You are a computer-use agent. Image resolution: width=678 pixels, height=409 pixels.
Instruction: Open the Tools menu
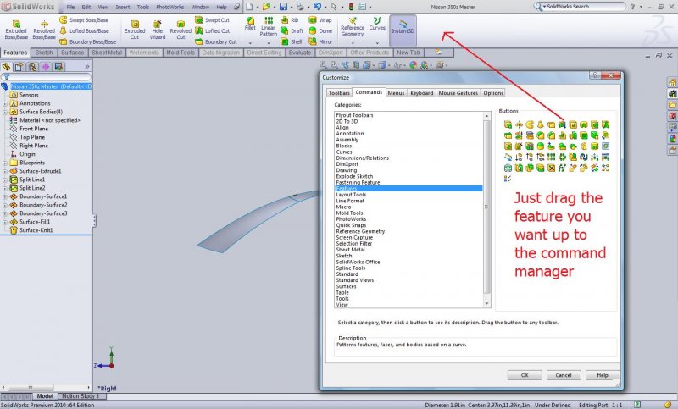[142, 7]
